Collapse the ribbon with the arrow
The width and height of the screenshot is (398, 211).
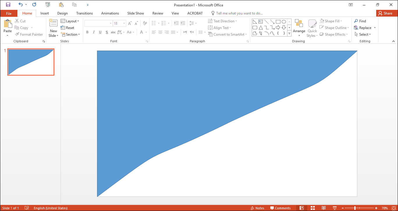(393, 41)
